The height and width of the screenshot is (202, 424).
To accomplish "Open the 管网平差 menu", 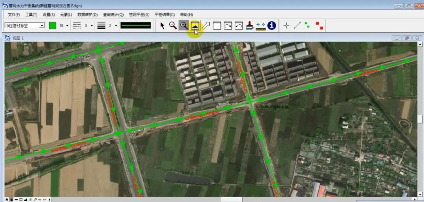I will 139,15.
